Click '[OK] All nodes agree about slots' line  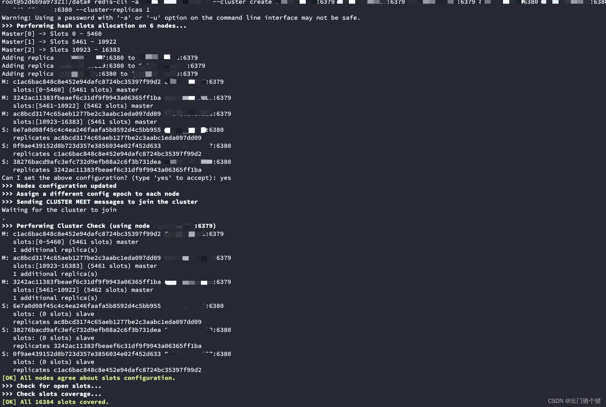[x=88, y=378]
